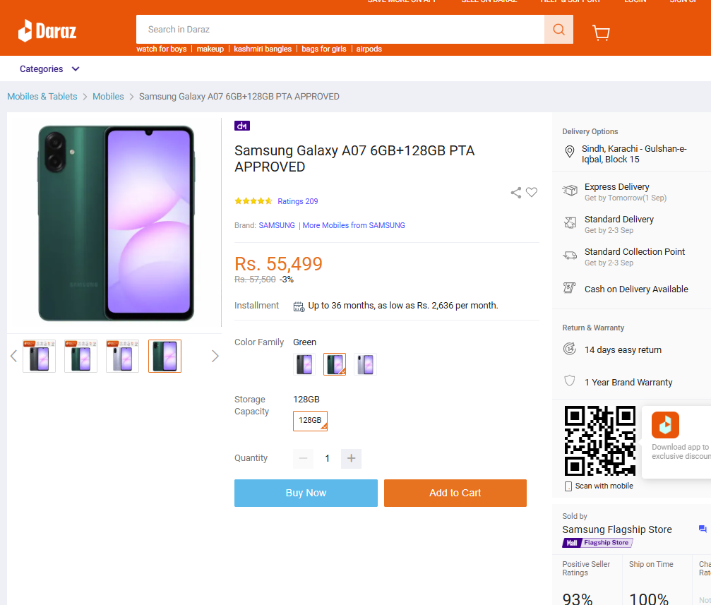
Task: Increase quantity with plus button
Action: 351,458
